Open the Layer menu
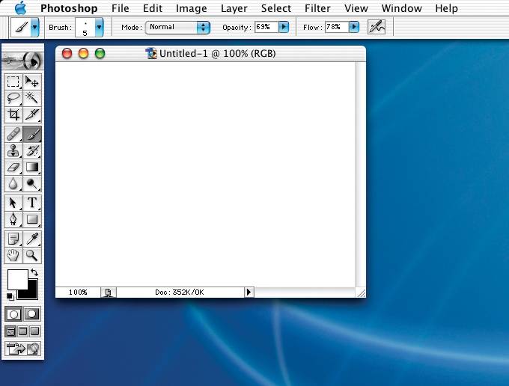 [x=234, y=8]
